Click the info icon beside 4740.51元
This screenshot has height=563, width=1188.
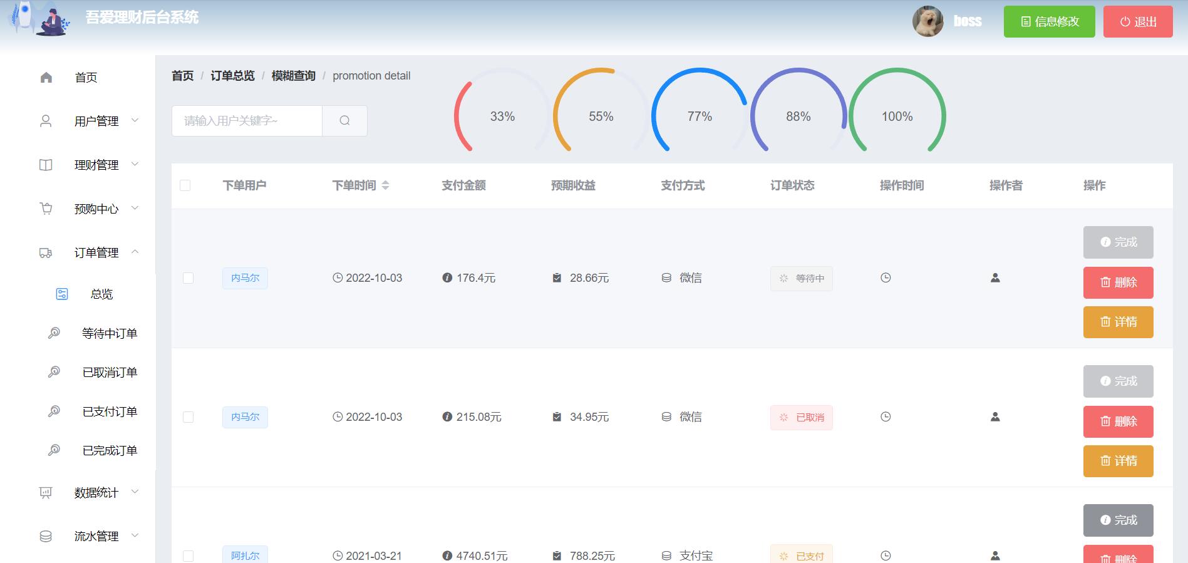click(447, 555)
